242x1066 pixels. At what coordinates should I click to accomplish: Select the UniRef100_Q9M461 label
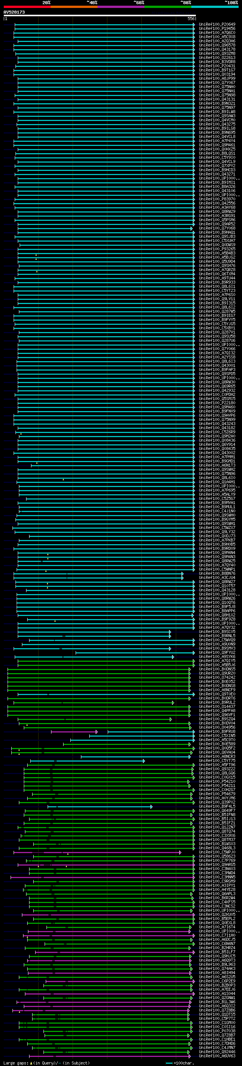tap(217, 145)
